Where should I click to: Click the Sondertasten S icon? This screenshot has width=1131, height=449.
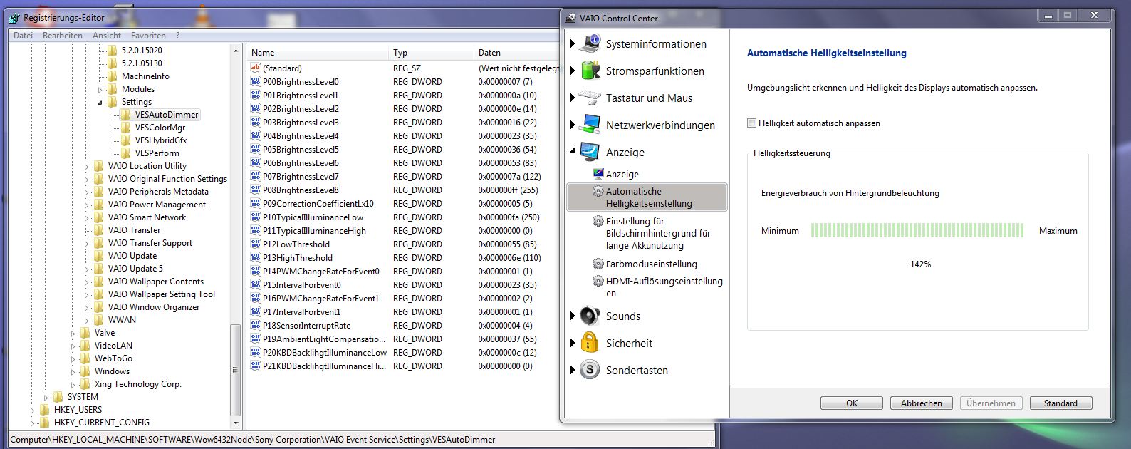pos(590,370)
